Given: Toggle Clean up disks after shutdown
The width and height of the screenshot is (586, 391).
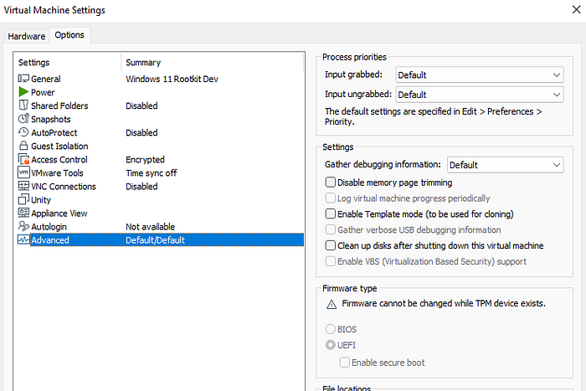Looking at the screenshot, I should click(x=331, y=246).
